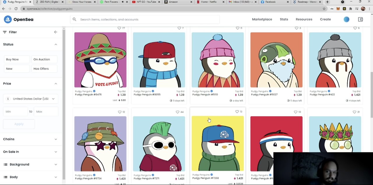Favorite Pudgy Penguin #8055 heart icon

(x=179, y=28)
